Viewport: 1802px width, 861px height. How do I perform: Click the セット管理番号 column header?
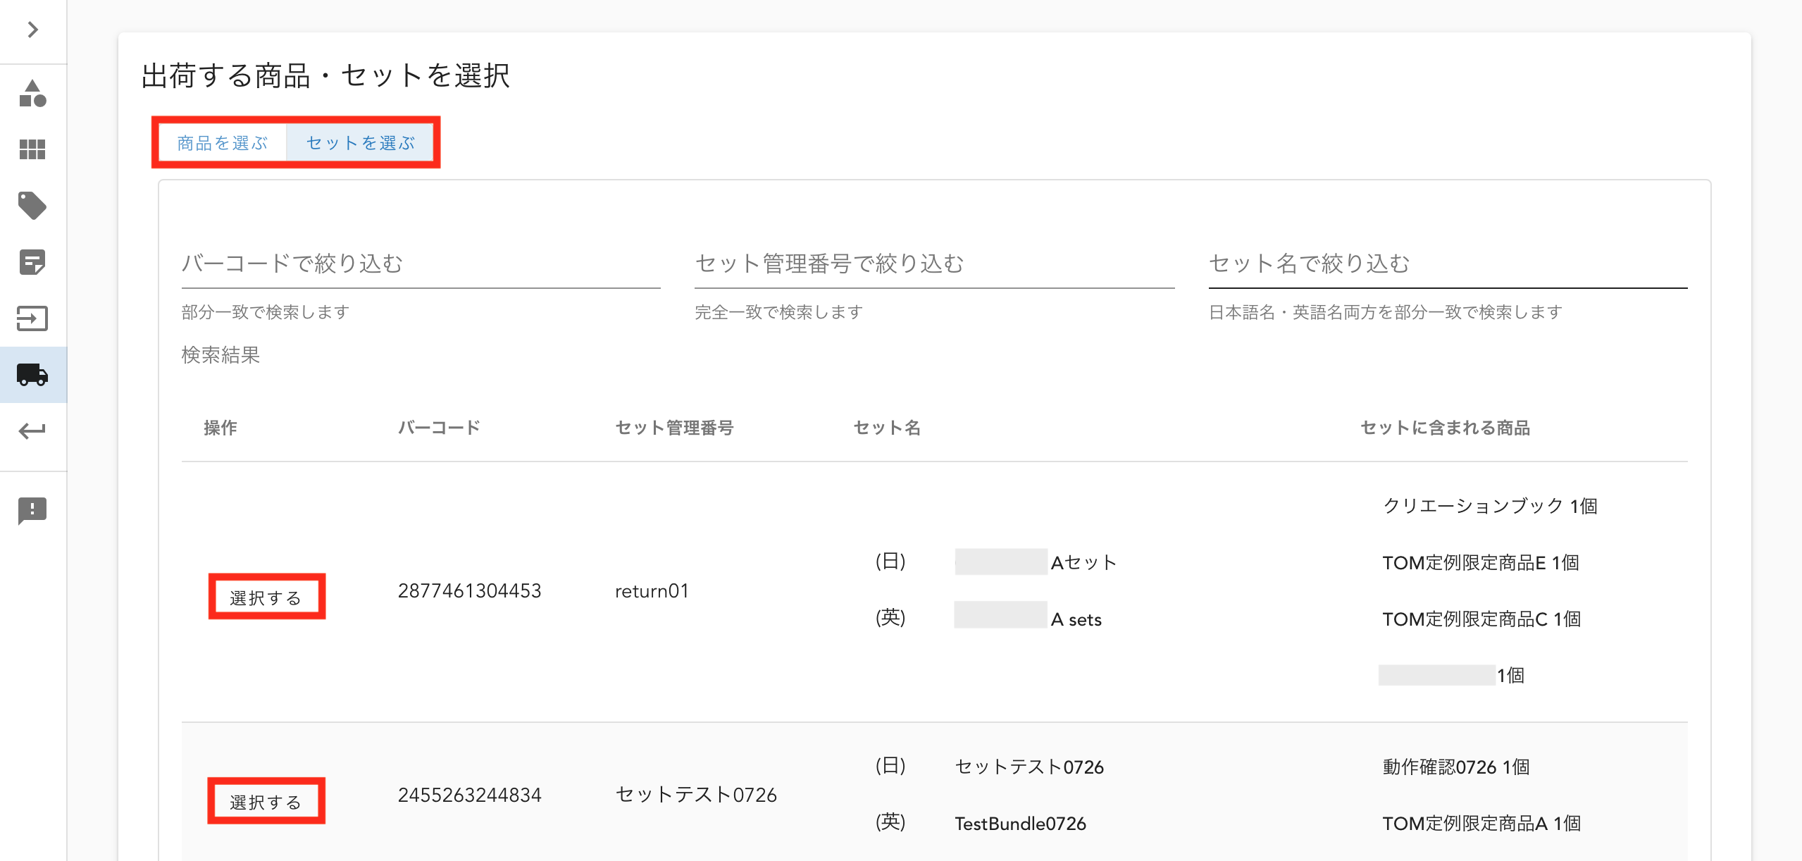674,428
